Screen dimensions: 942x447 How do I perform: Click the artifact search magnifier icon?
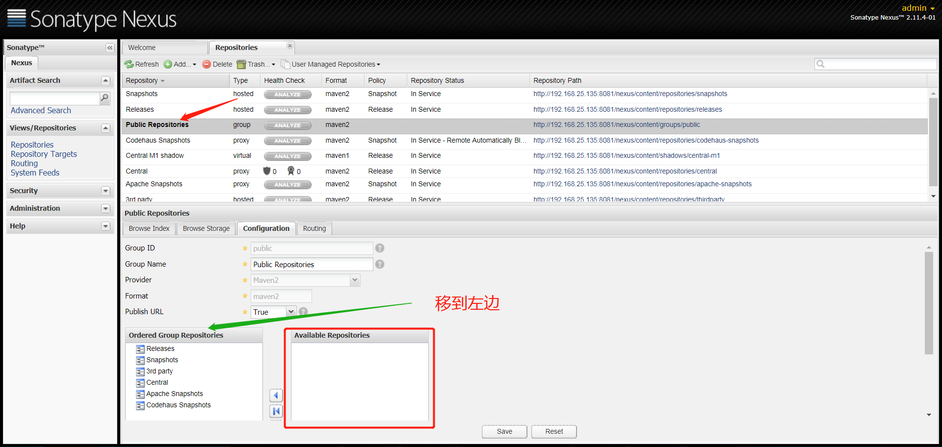105,98
